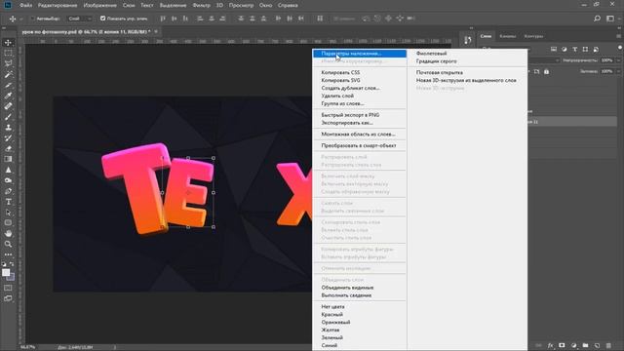The height and width of the screenshot is (351, 624).
Task: Choose Преобразовать в смарт-объект
Action: [x=360, y=145]
